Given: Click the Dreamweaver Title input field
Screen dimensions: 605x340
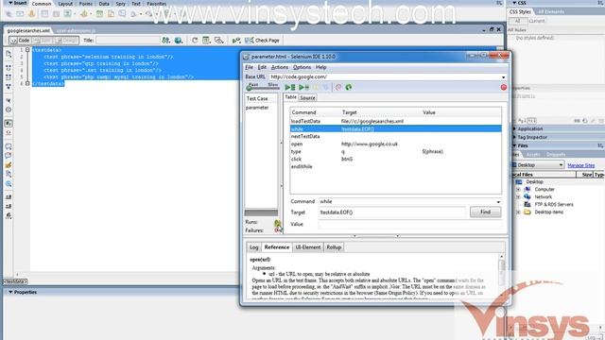Looking at the screenshot, I should (128, 41).
